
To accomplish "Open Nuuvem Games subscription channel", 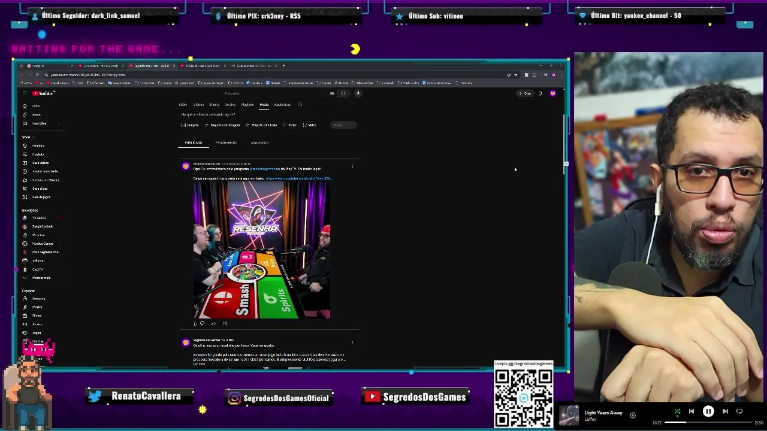I will point(43,244).
